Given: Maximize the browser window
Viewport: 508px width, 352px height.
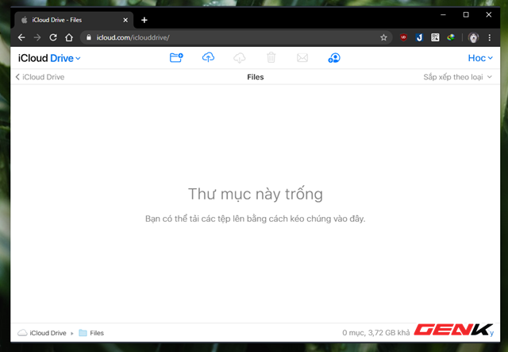Looking at the screenshot, I should (466, 14).
